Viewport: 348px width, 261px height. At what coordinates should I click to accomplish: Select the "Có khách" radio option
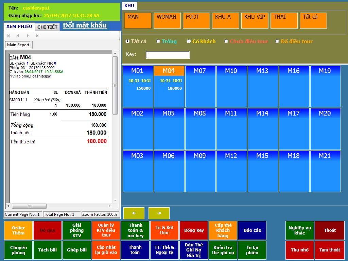[189, 41]
